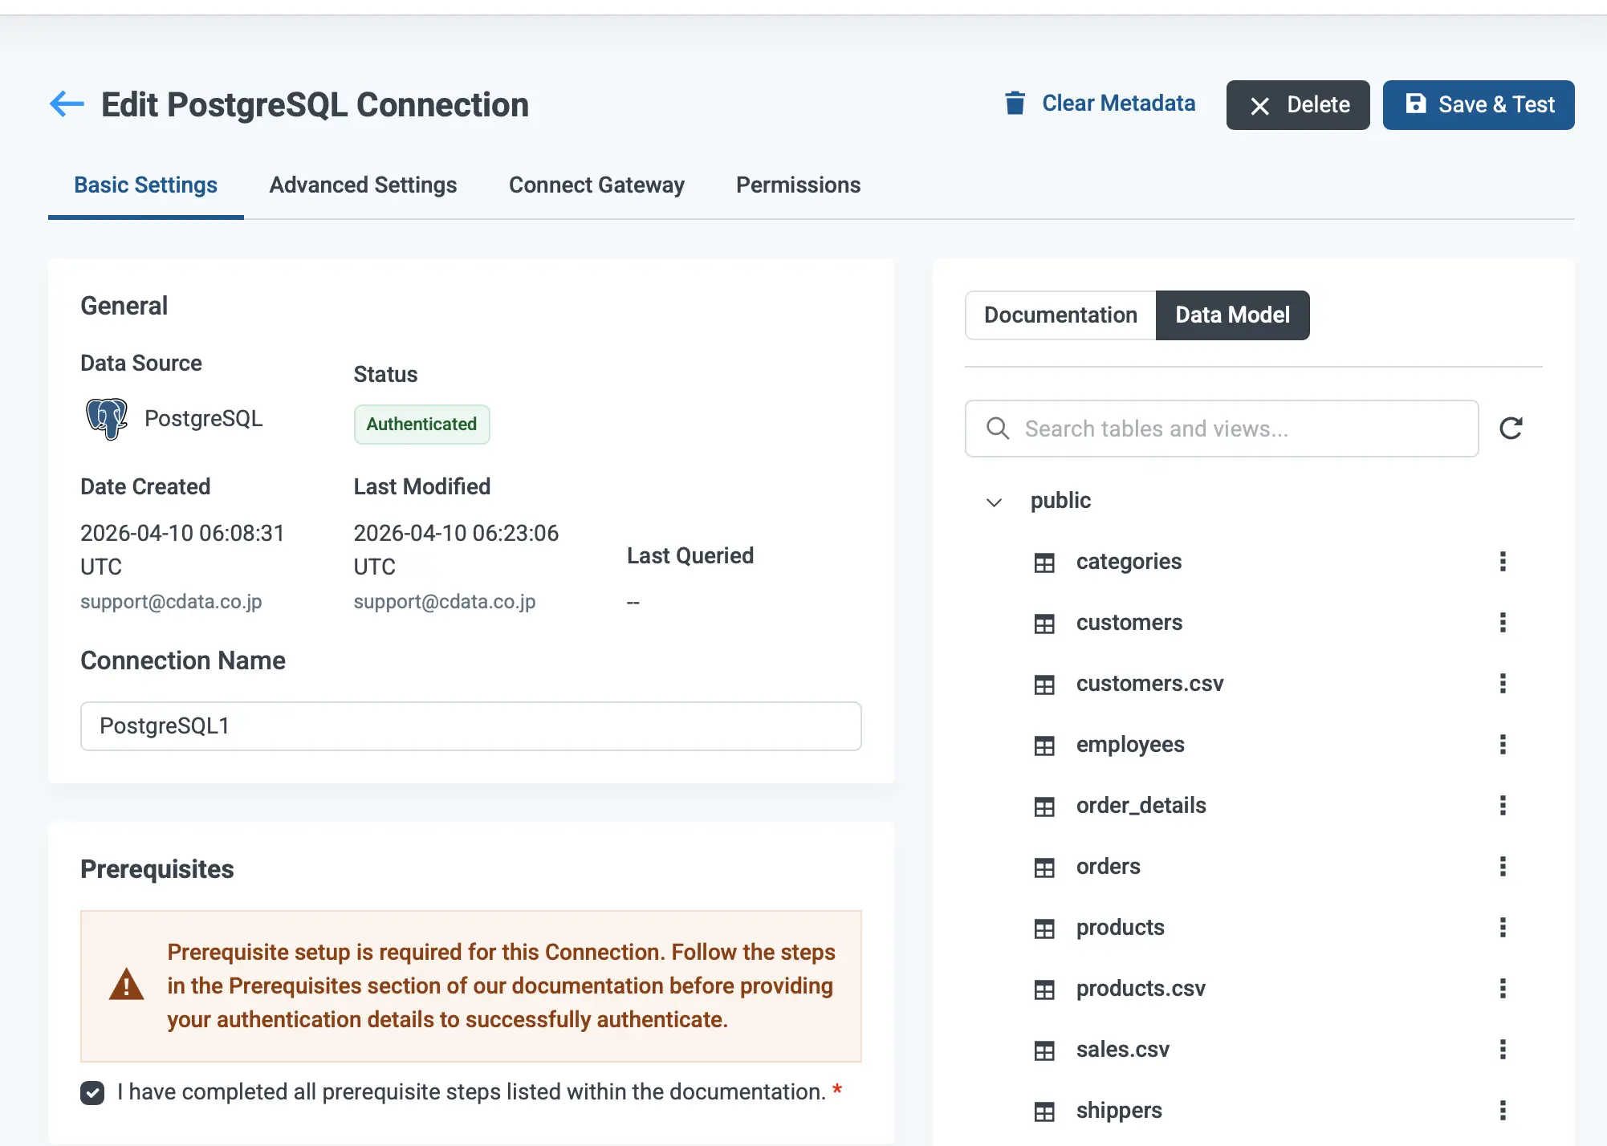The width and height of the screenshot is (1607, 1146).
Task: Open options menu for categories table
Action: click(x=1503, y=562)
